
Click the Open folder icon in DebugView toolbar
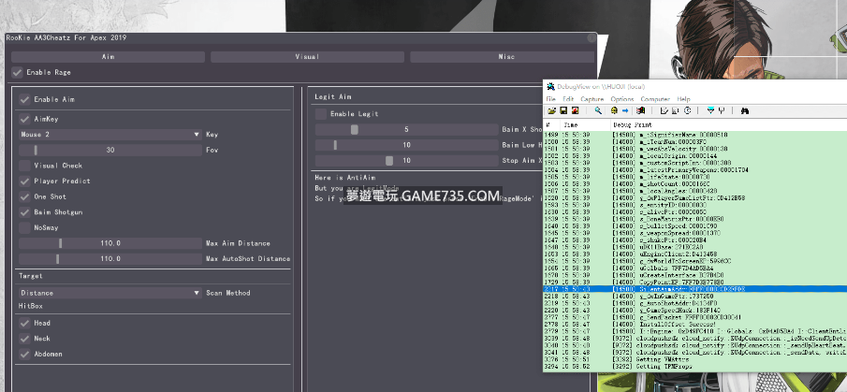(551, 110)
